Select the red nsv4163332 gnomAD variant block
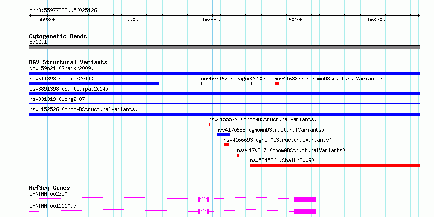 277,83
